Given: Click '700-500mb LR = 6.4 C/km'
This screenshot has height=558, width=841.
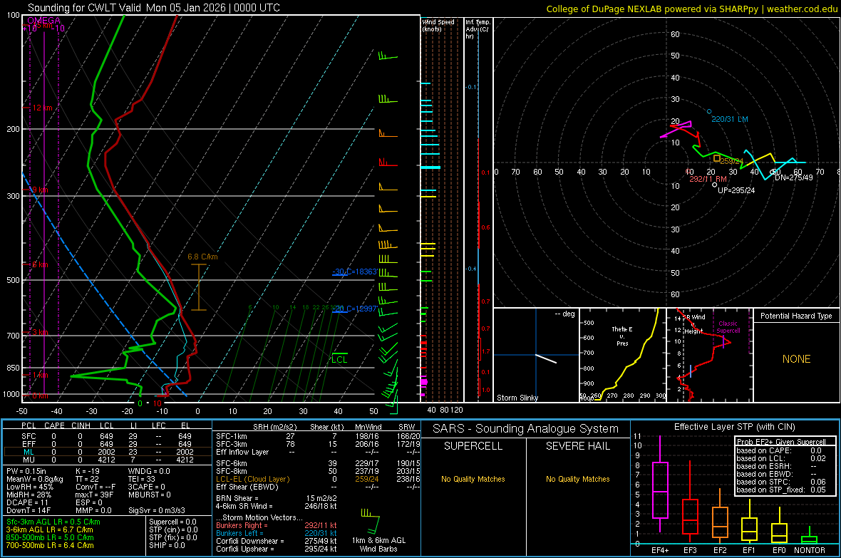Looking at the screenshot, I should click(50, 545).
